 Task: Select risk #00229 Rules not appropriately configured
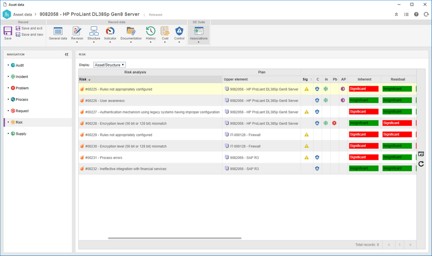[118, 135]
